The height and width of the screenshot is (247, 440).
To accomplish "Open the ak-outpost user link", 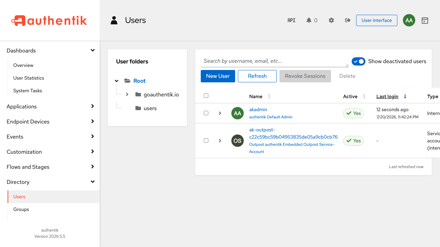I will [293, 133].
